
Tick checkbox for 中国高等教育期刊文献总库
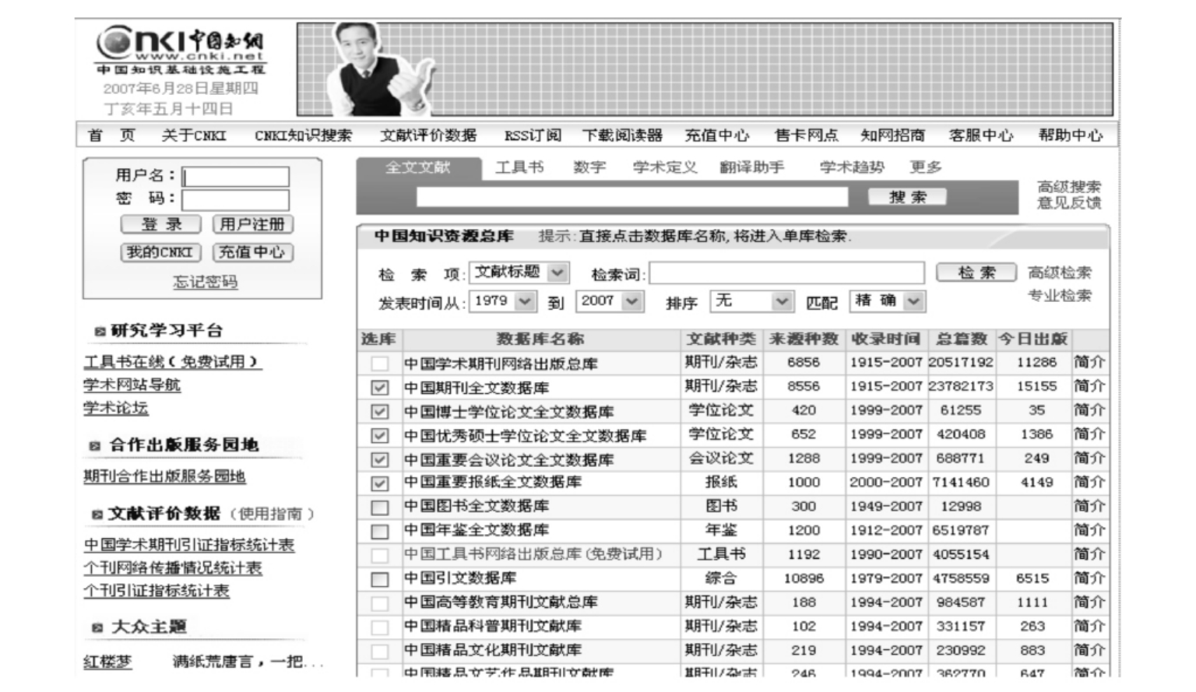coord(379,603)
